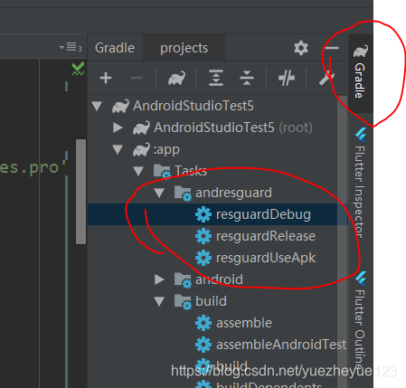Open recent files dropdown in editor tab bar
This screenshot has width=406, height=388.
[71, 47]
